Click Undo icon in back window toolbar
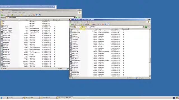Viewport: 179px width, 100px height. pos(37,15)
